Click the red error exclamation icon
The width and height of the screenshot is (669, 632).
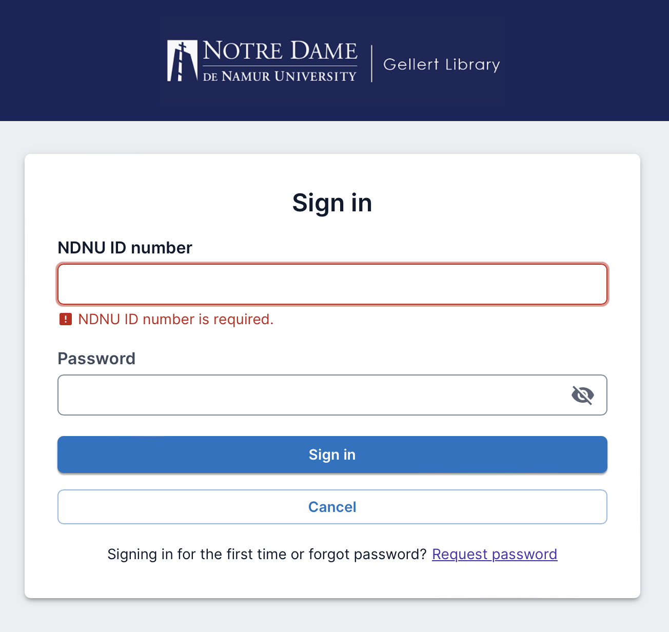point(66,319)
